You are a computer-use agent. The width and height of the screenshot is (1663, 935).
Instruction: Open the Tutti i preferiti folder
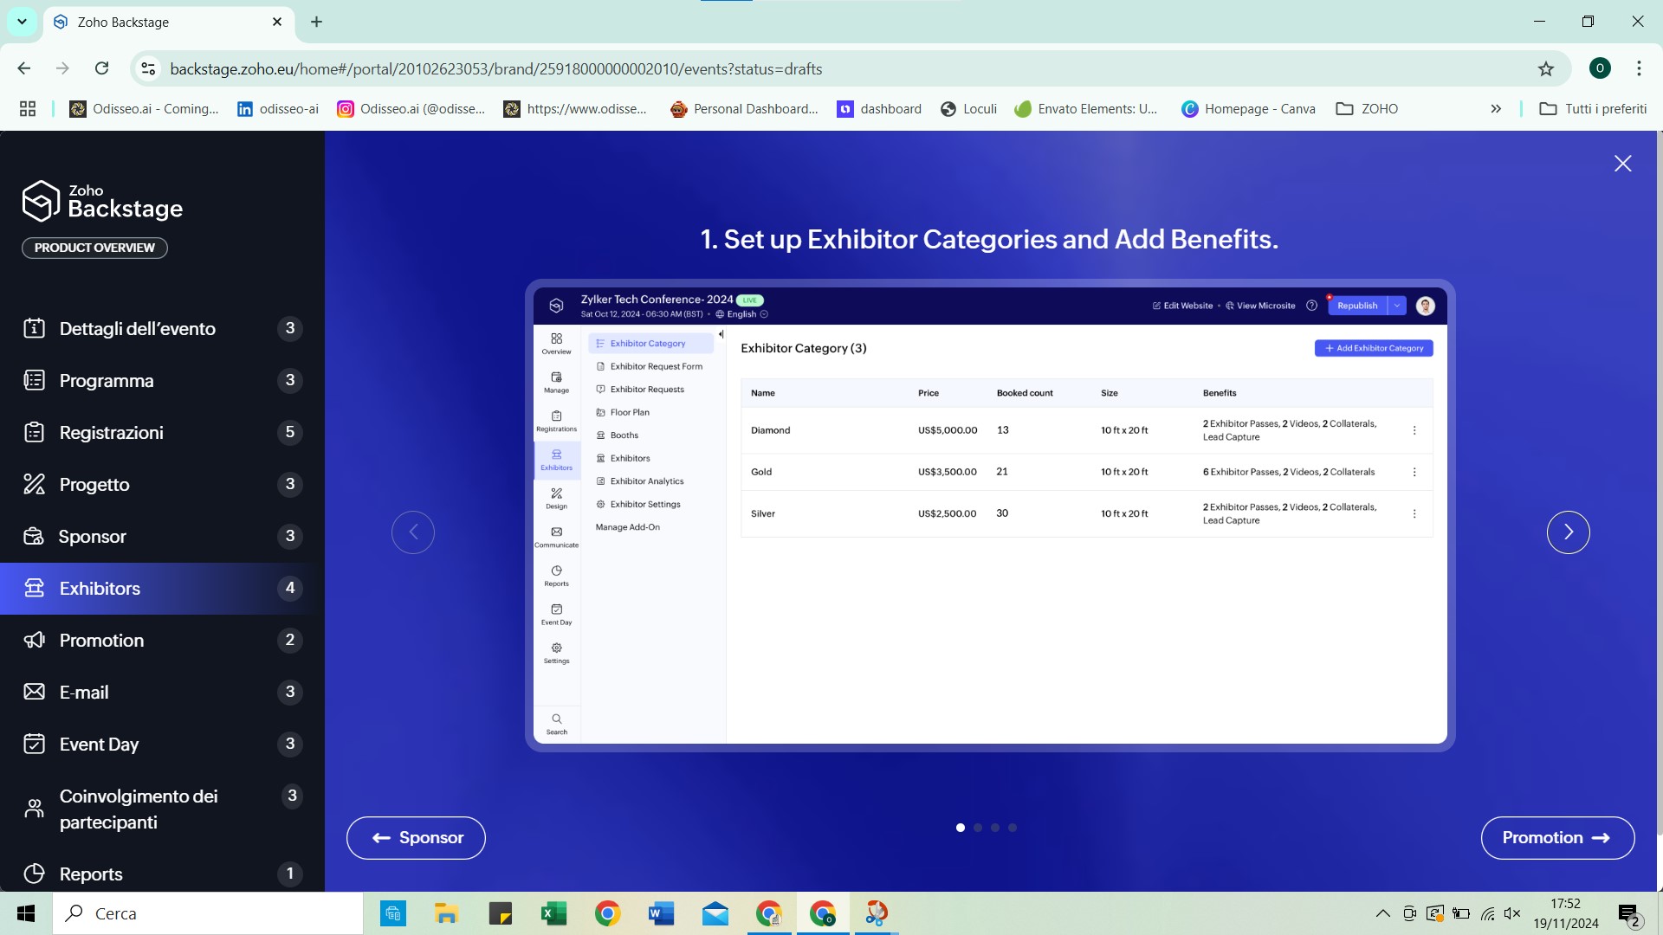[1593, 109]
